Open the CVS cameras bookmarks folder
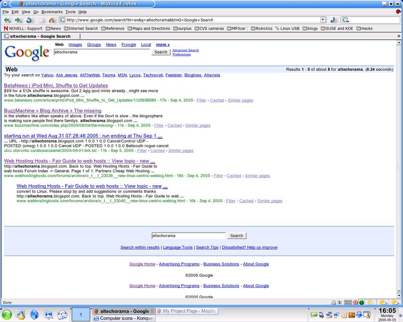 (209, 28)
